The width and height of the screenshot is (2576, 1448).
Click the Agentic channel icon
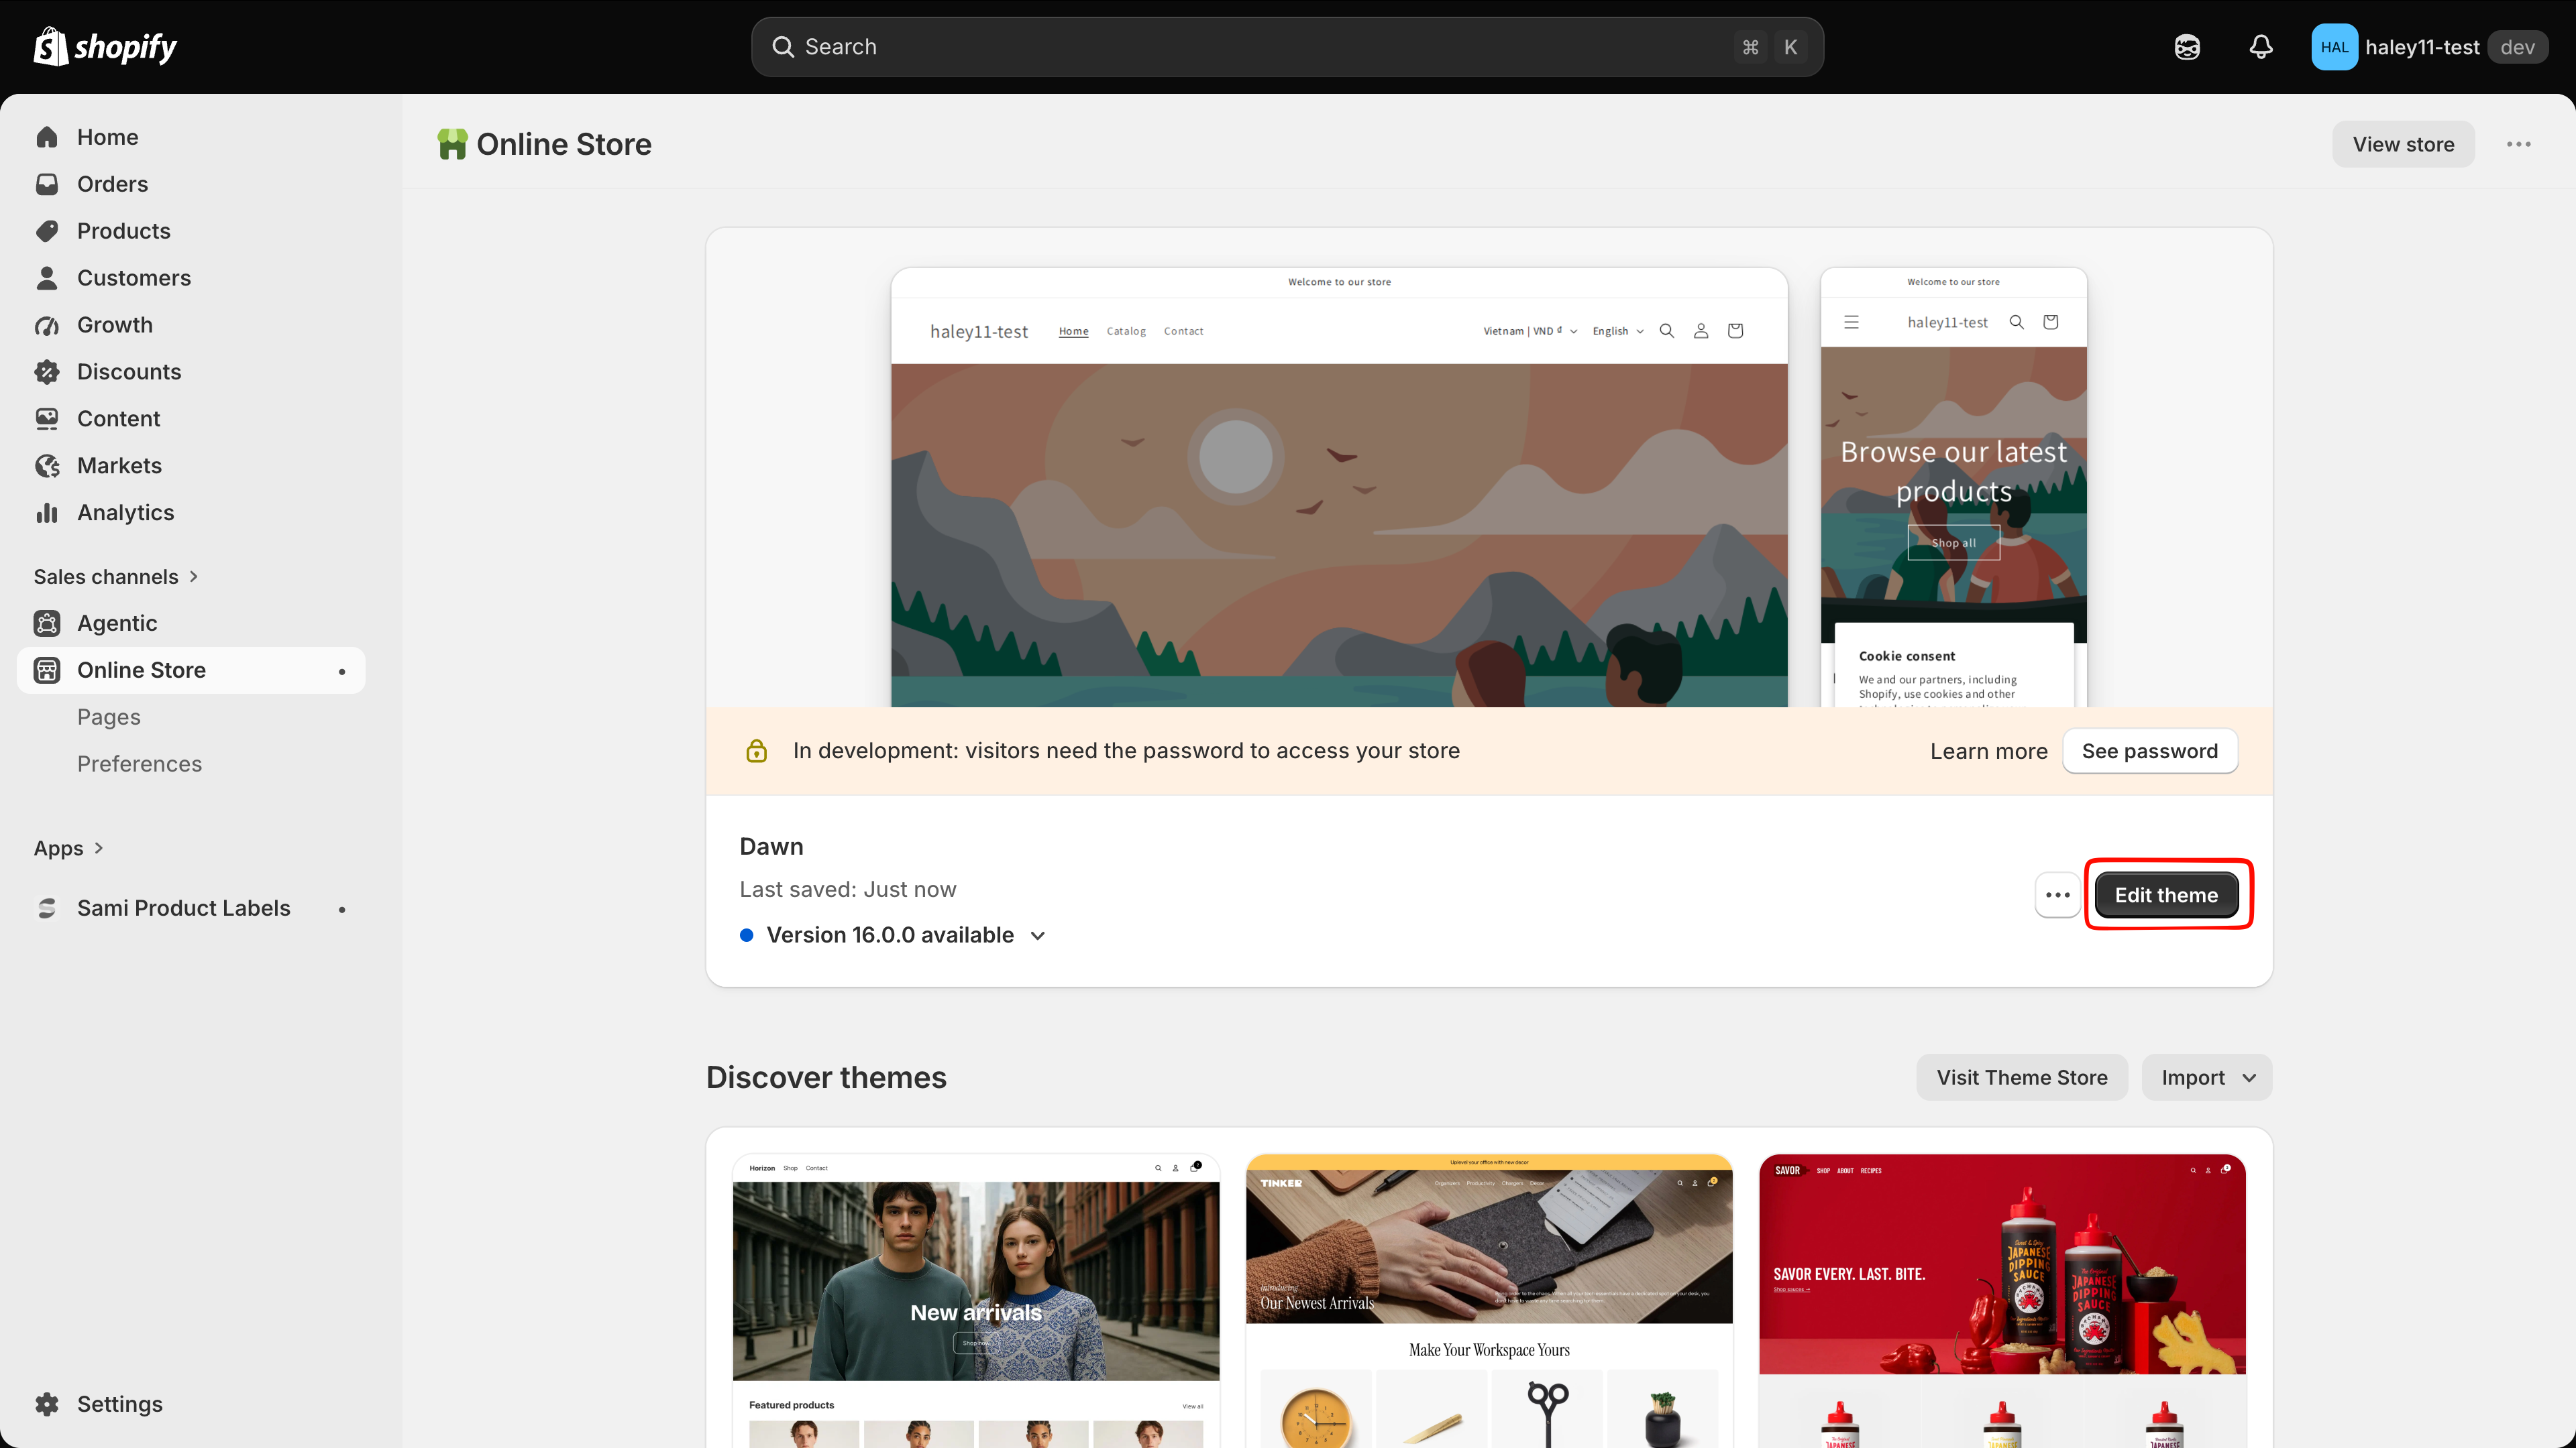pos(47,623)
